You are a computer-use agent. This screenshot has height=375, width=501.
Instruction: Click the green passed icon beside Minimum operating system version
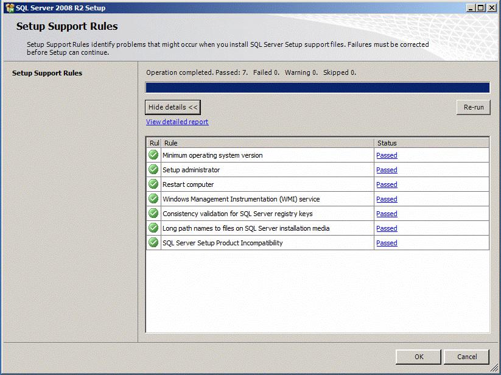[x=153, y=155]
